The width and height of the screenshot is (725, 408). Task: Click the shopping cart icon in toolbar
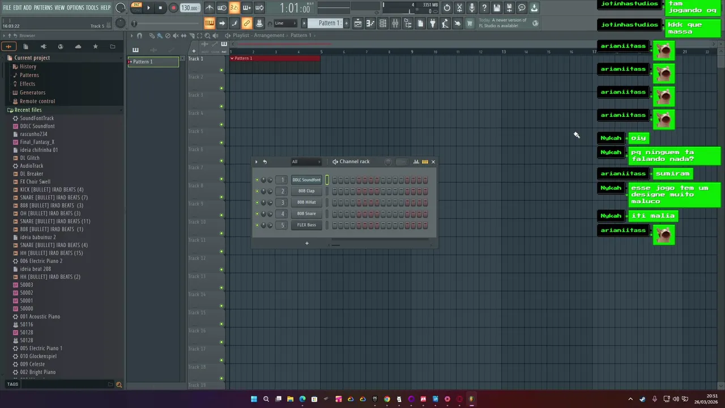(x=470, y=23)
